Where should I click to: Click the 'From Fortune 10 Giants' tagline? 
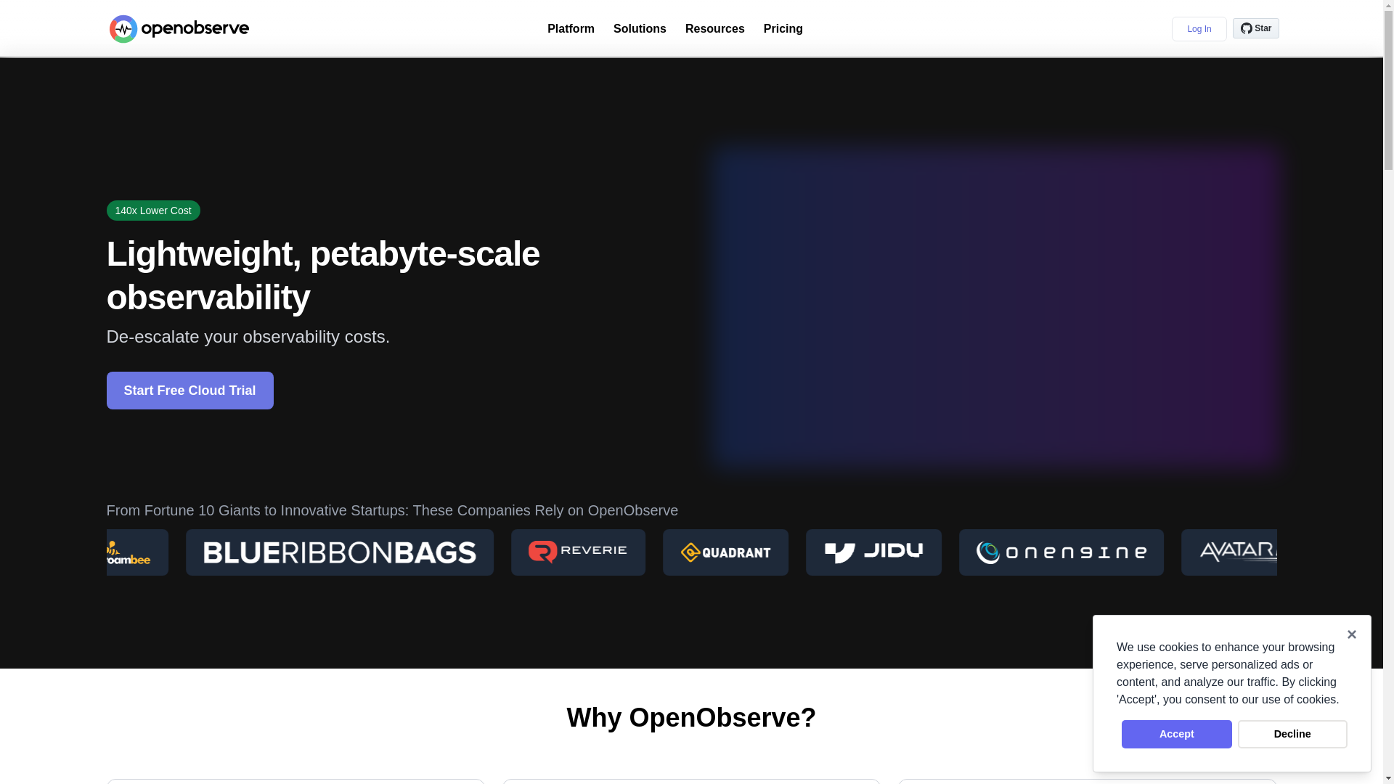pos(392,510)
